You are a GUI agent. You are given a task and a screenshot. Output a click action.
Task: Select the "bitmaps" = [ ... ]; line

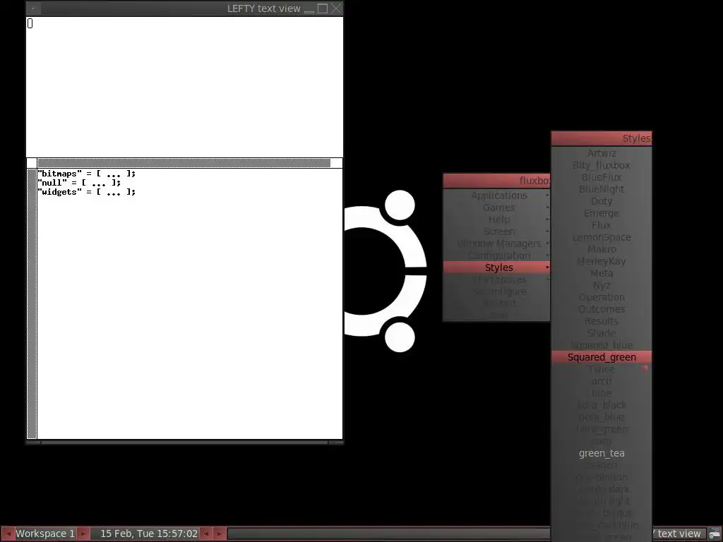pyautogui.click(x=87, y=174)
